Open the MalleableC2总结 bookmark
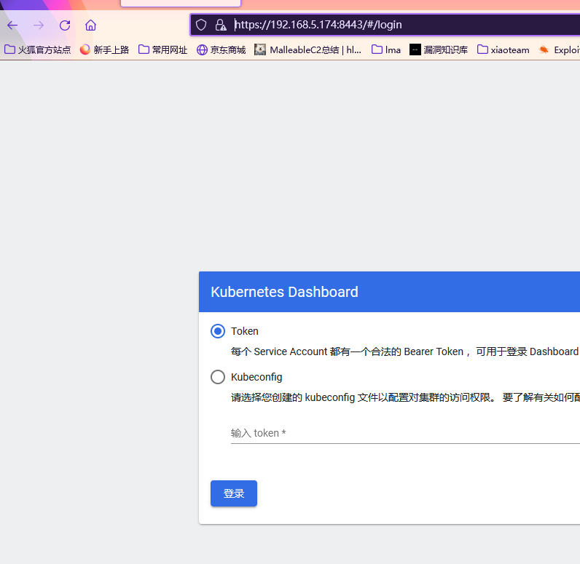Viewport: 580px width, 564px height. pos(307,49)
